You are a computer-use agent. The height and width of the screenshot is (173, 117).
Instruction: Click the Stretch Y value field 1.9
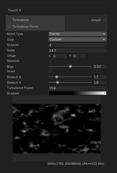coord(100,83)
